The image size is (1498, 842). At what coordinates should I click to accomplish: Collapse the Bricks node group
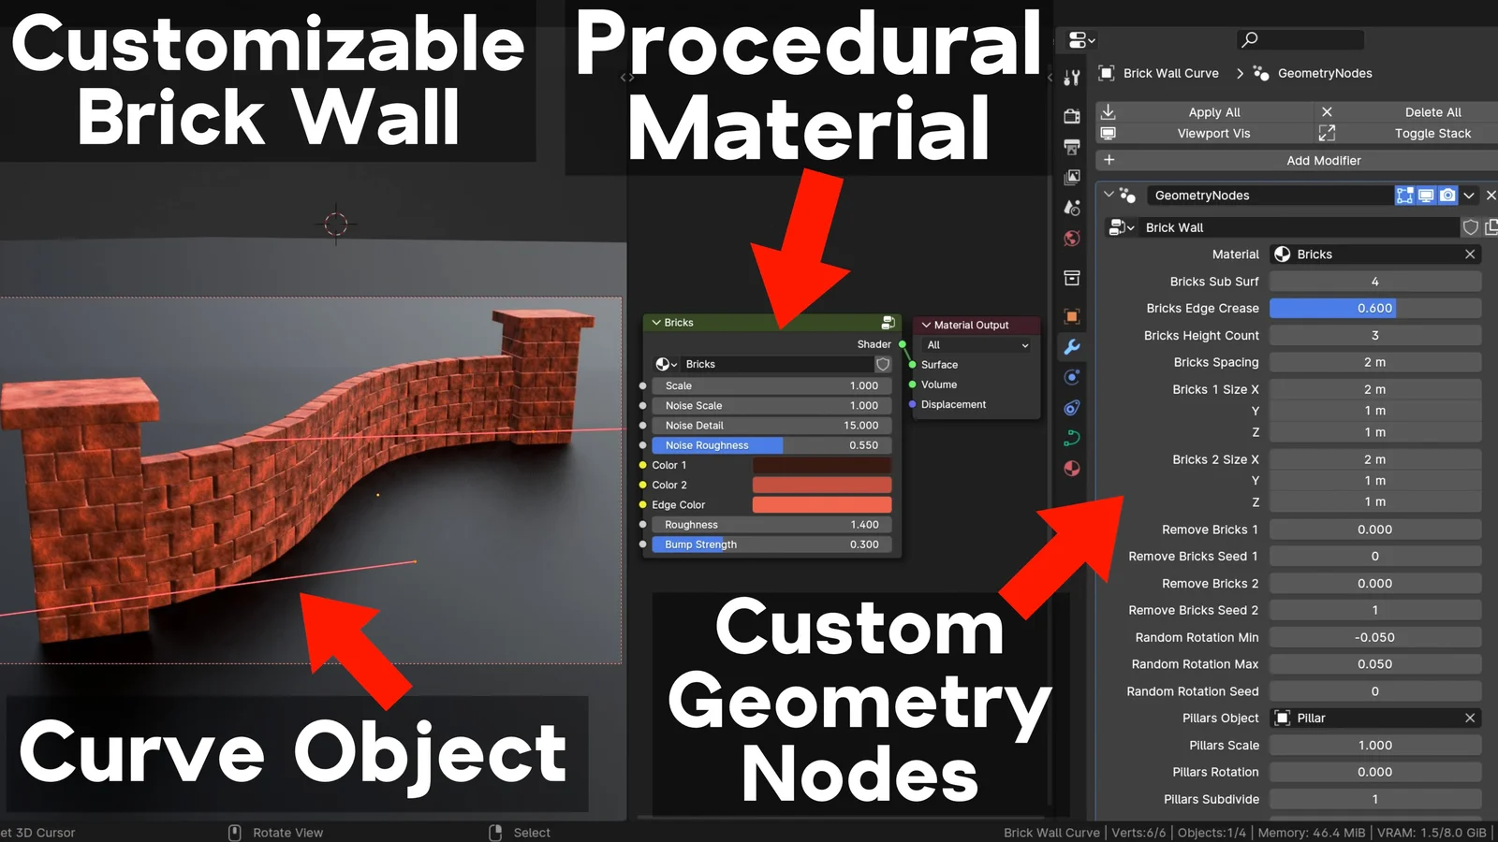pyautogui.click(x=656, y=323)
